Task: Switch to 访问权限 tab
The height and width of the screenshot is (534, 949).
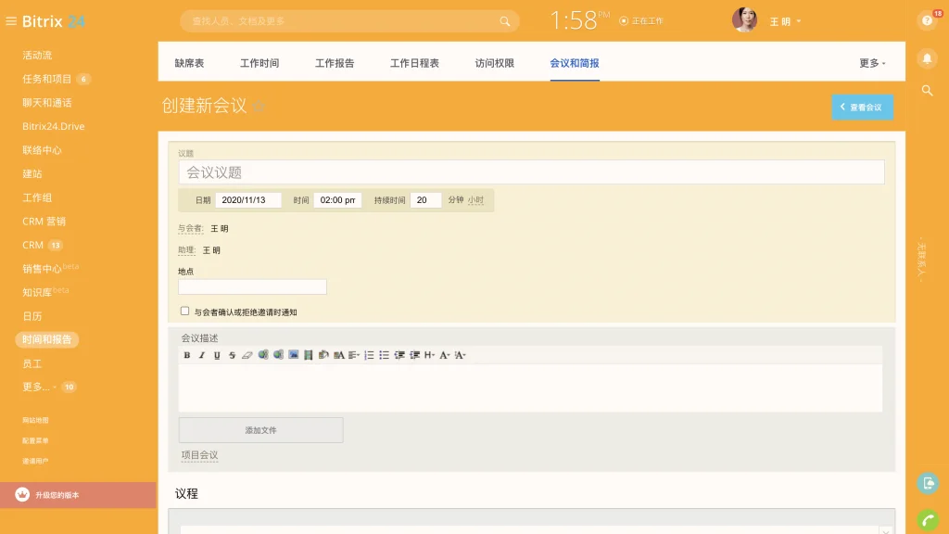Action: click(495, 63)
